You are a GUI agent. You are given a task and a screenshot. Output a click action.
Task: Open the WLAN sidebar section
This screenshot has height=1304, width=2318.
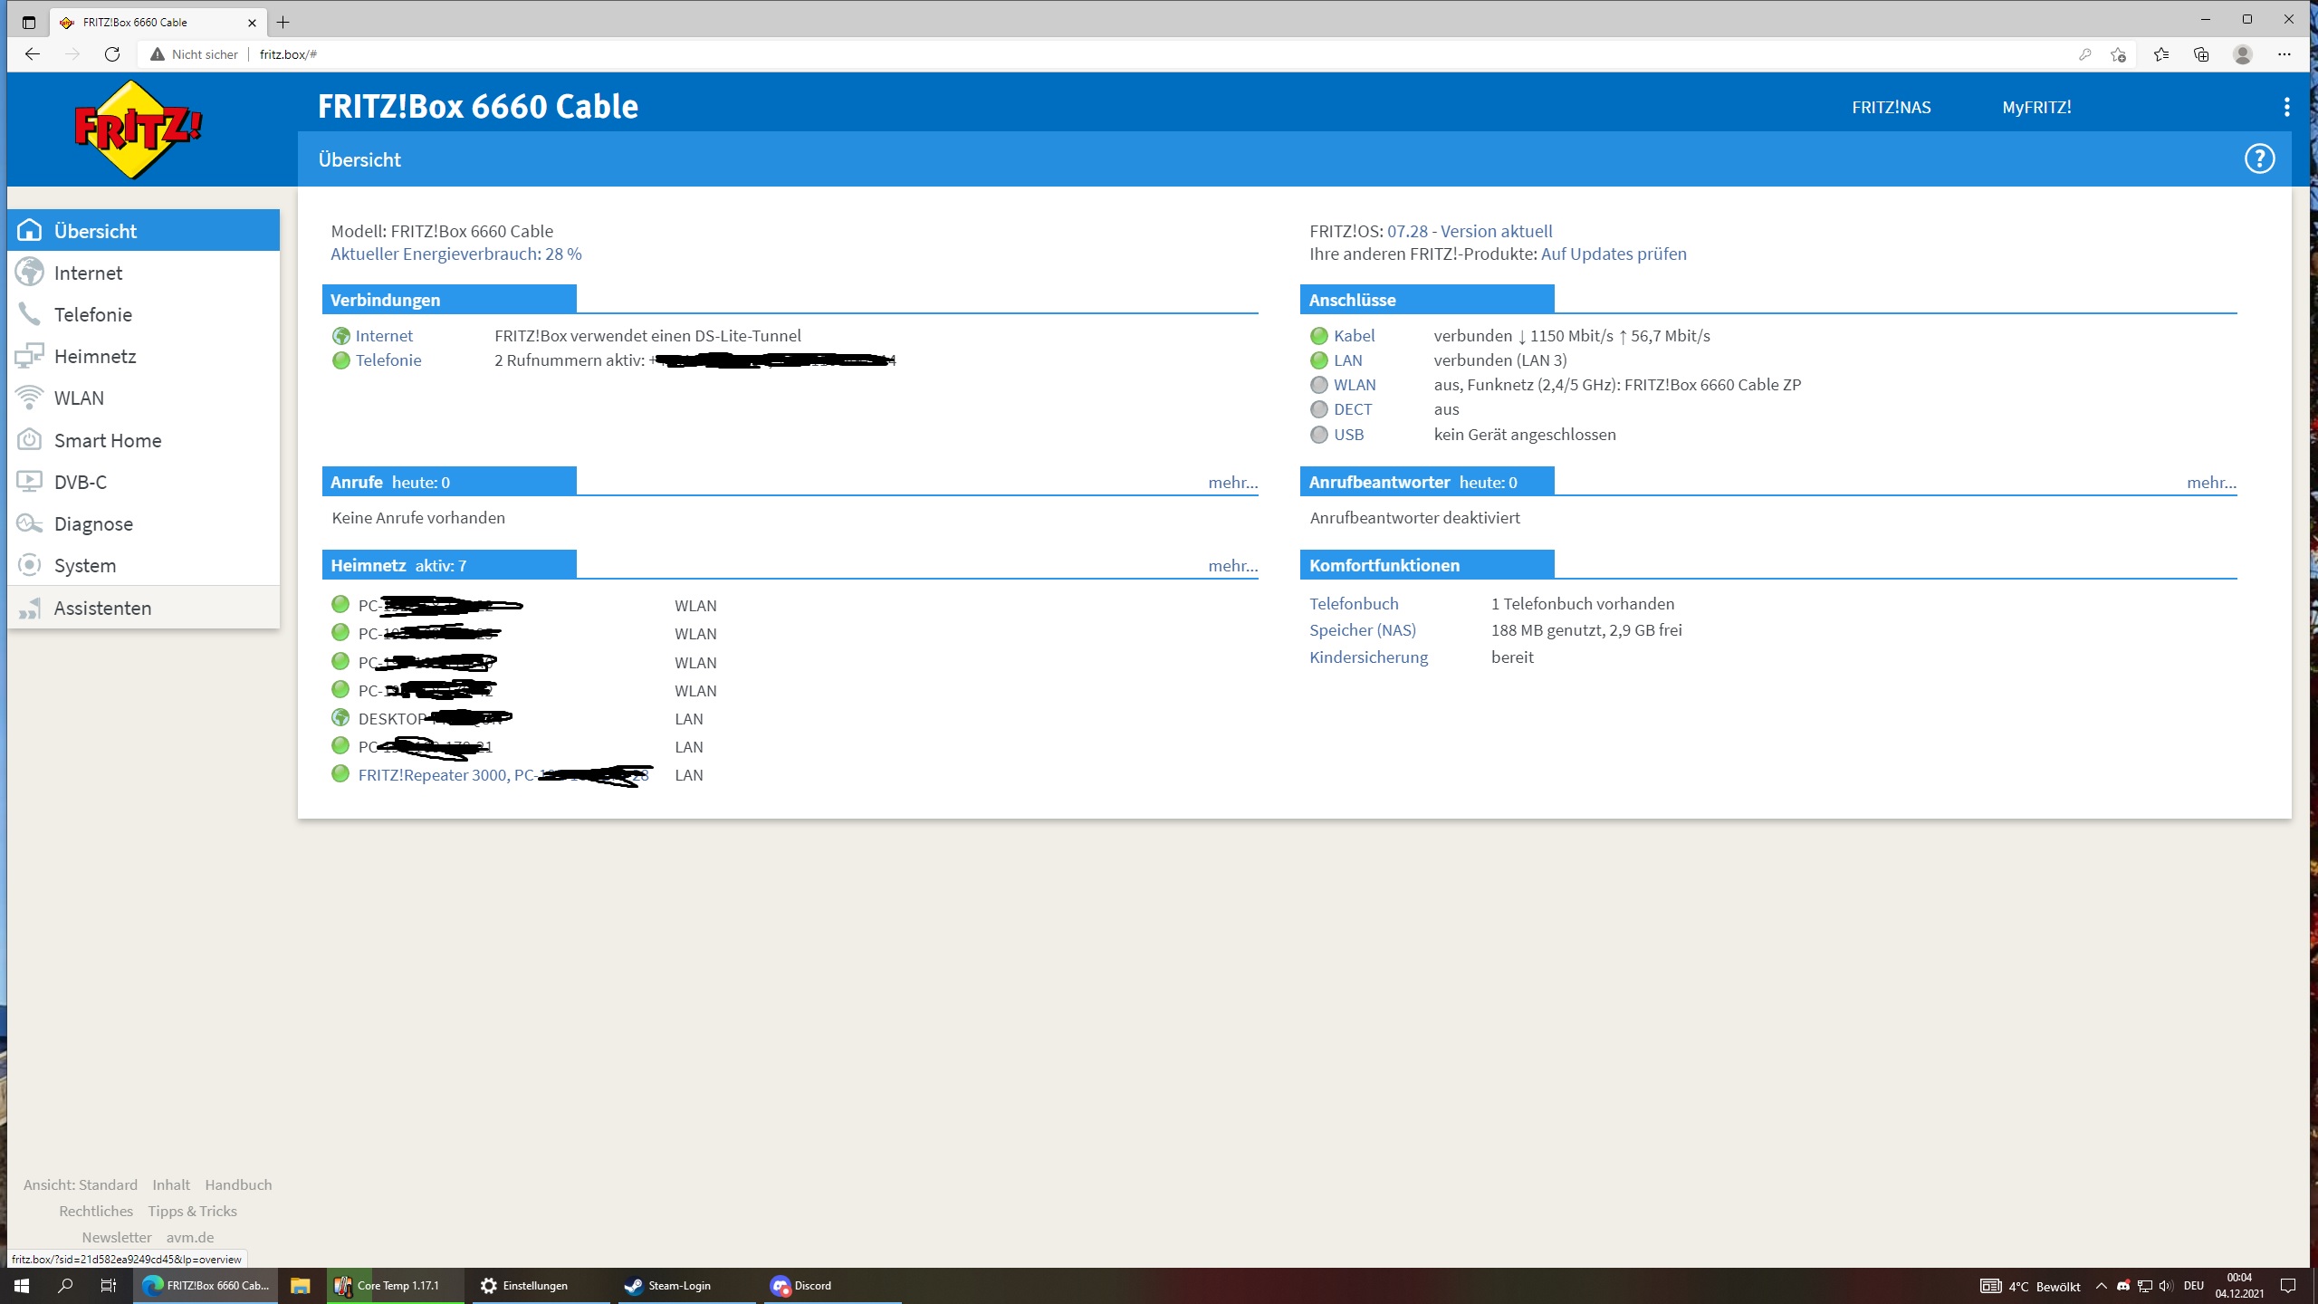click(x=79, y=398)
